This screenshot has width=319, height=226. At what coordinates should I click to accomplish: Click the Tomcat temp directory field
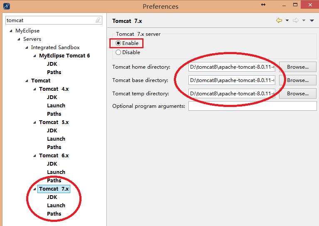[x=232, y=94]
